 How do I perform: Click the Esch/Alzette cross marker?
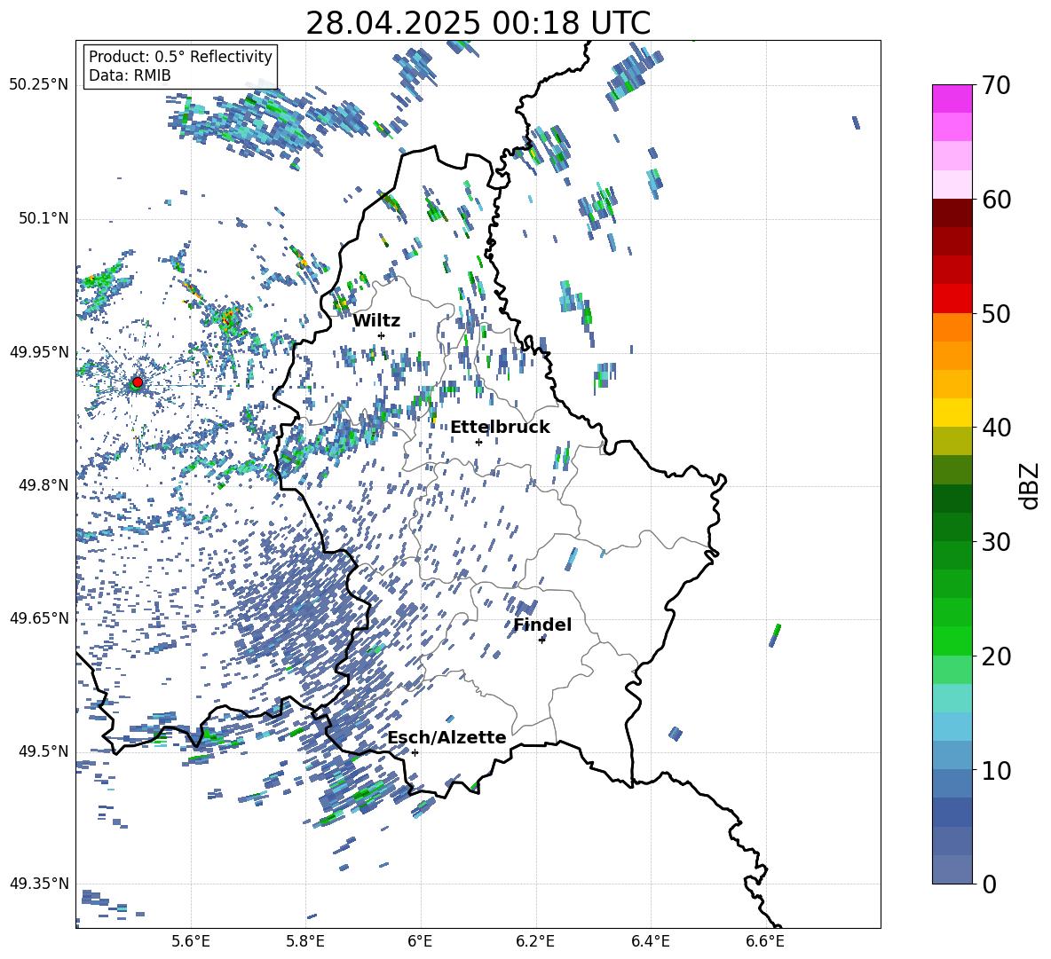[415, 752]
